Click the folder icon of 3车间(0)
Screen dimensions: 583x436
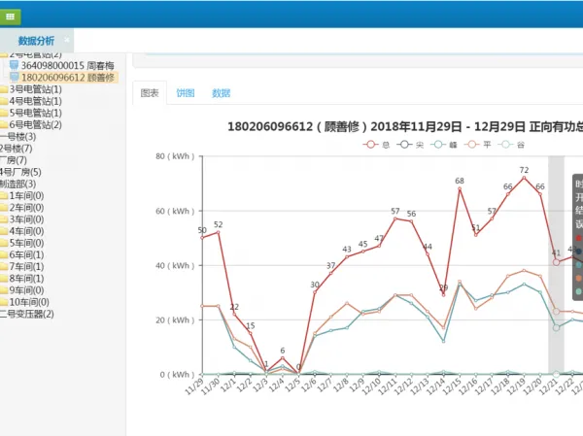coord(4,219)
